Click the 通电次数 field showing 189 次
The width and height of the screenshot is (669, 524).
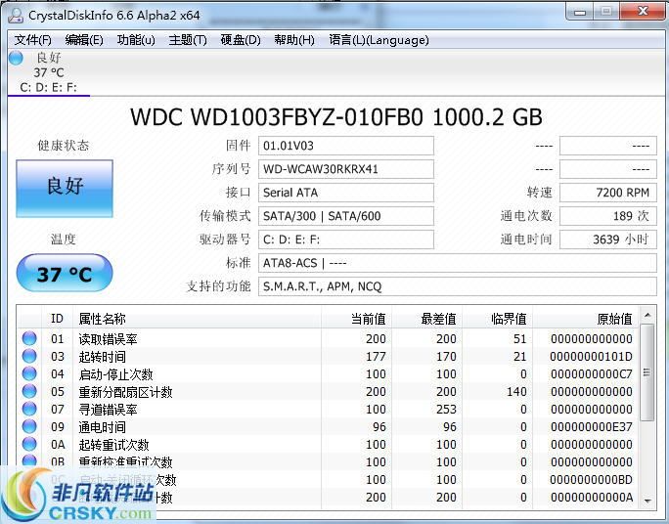pos(608,216)
